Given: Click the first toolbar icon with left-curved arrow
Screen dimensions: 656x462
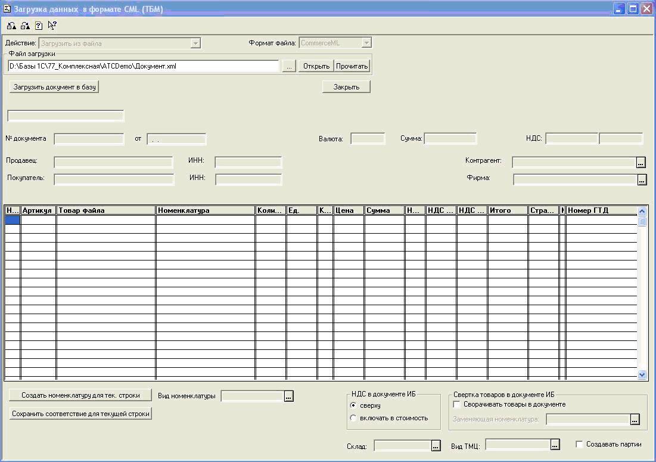Looking at the screenshot, I should coord(11,26).
